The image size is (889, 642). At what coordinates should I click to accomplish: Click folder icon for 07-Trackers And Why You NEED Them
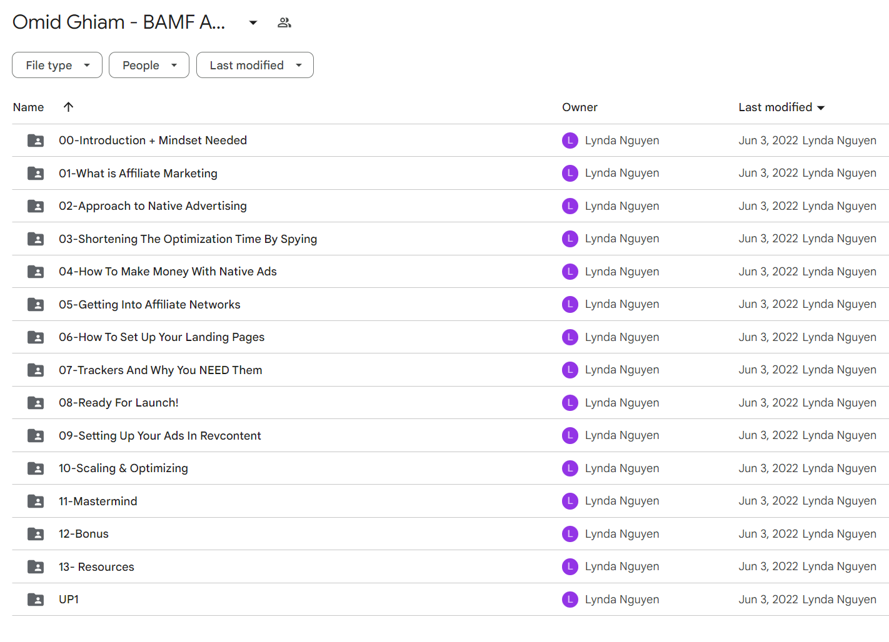(x=36, y=370)
